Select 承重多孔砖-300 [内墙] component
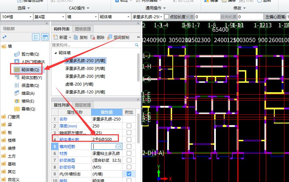 [x=85, y=68]
